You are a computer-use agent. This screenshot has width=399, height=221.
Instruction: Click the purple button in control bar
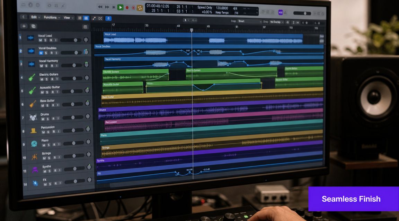click(281, 12)
